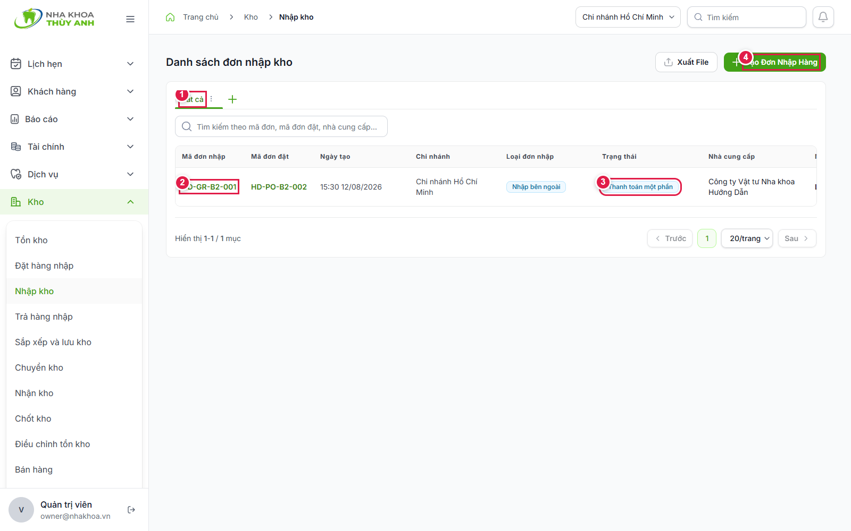Expand the Khách hàng menu chevron
The height and width of the screenshot is (531, 851).
130,91
